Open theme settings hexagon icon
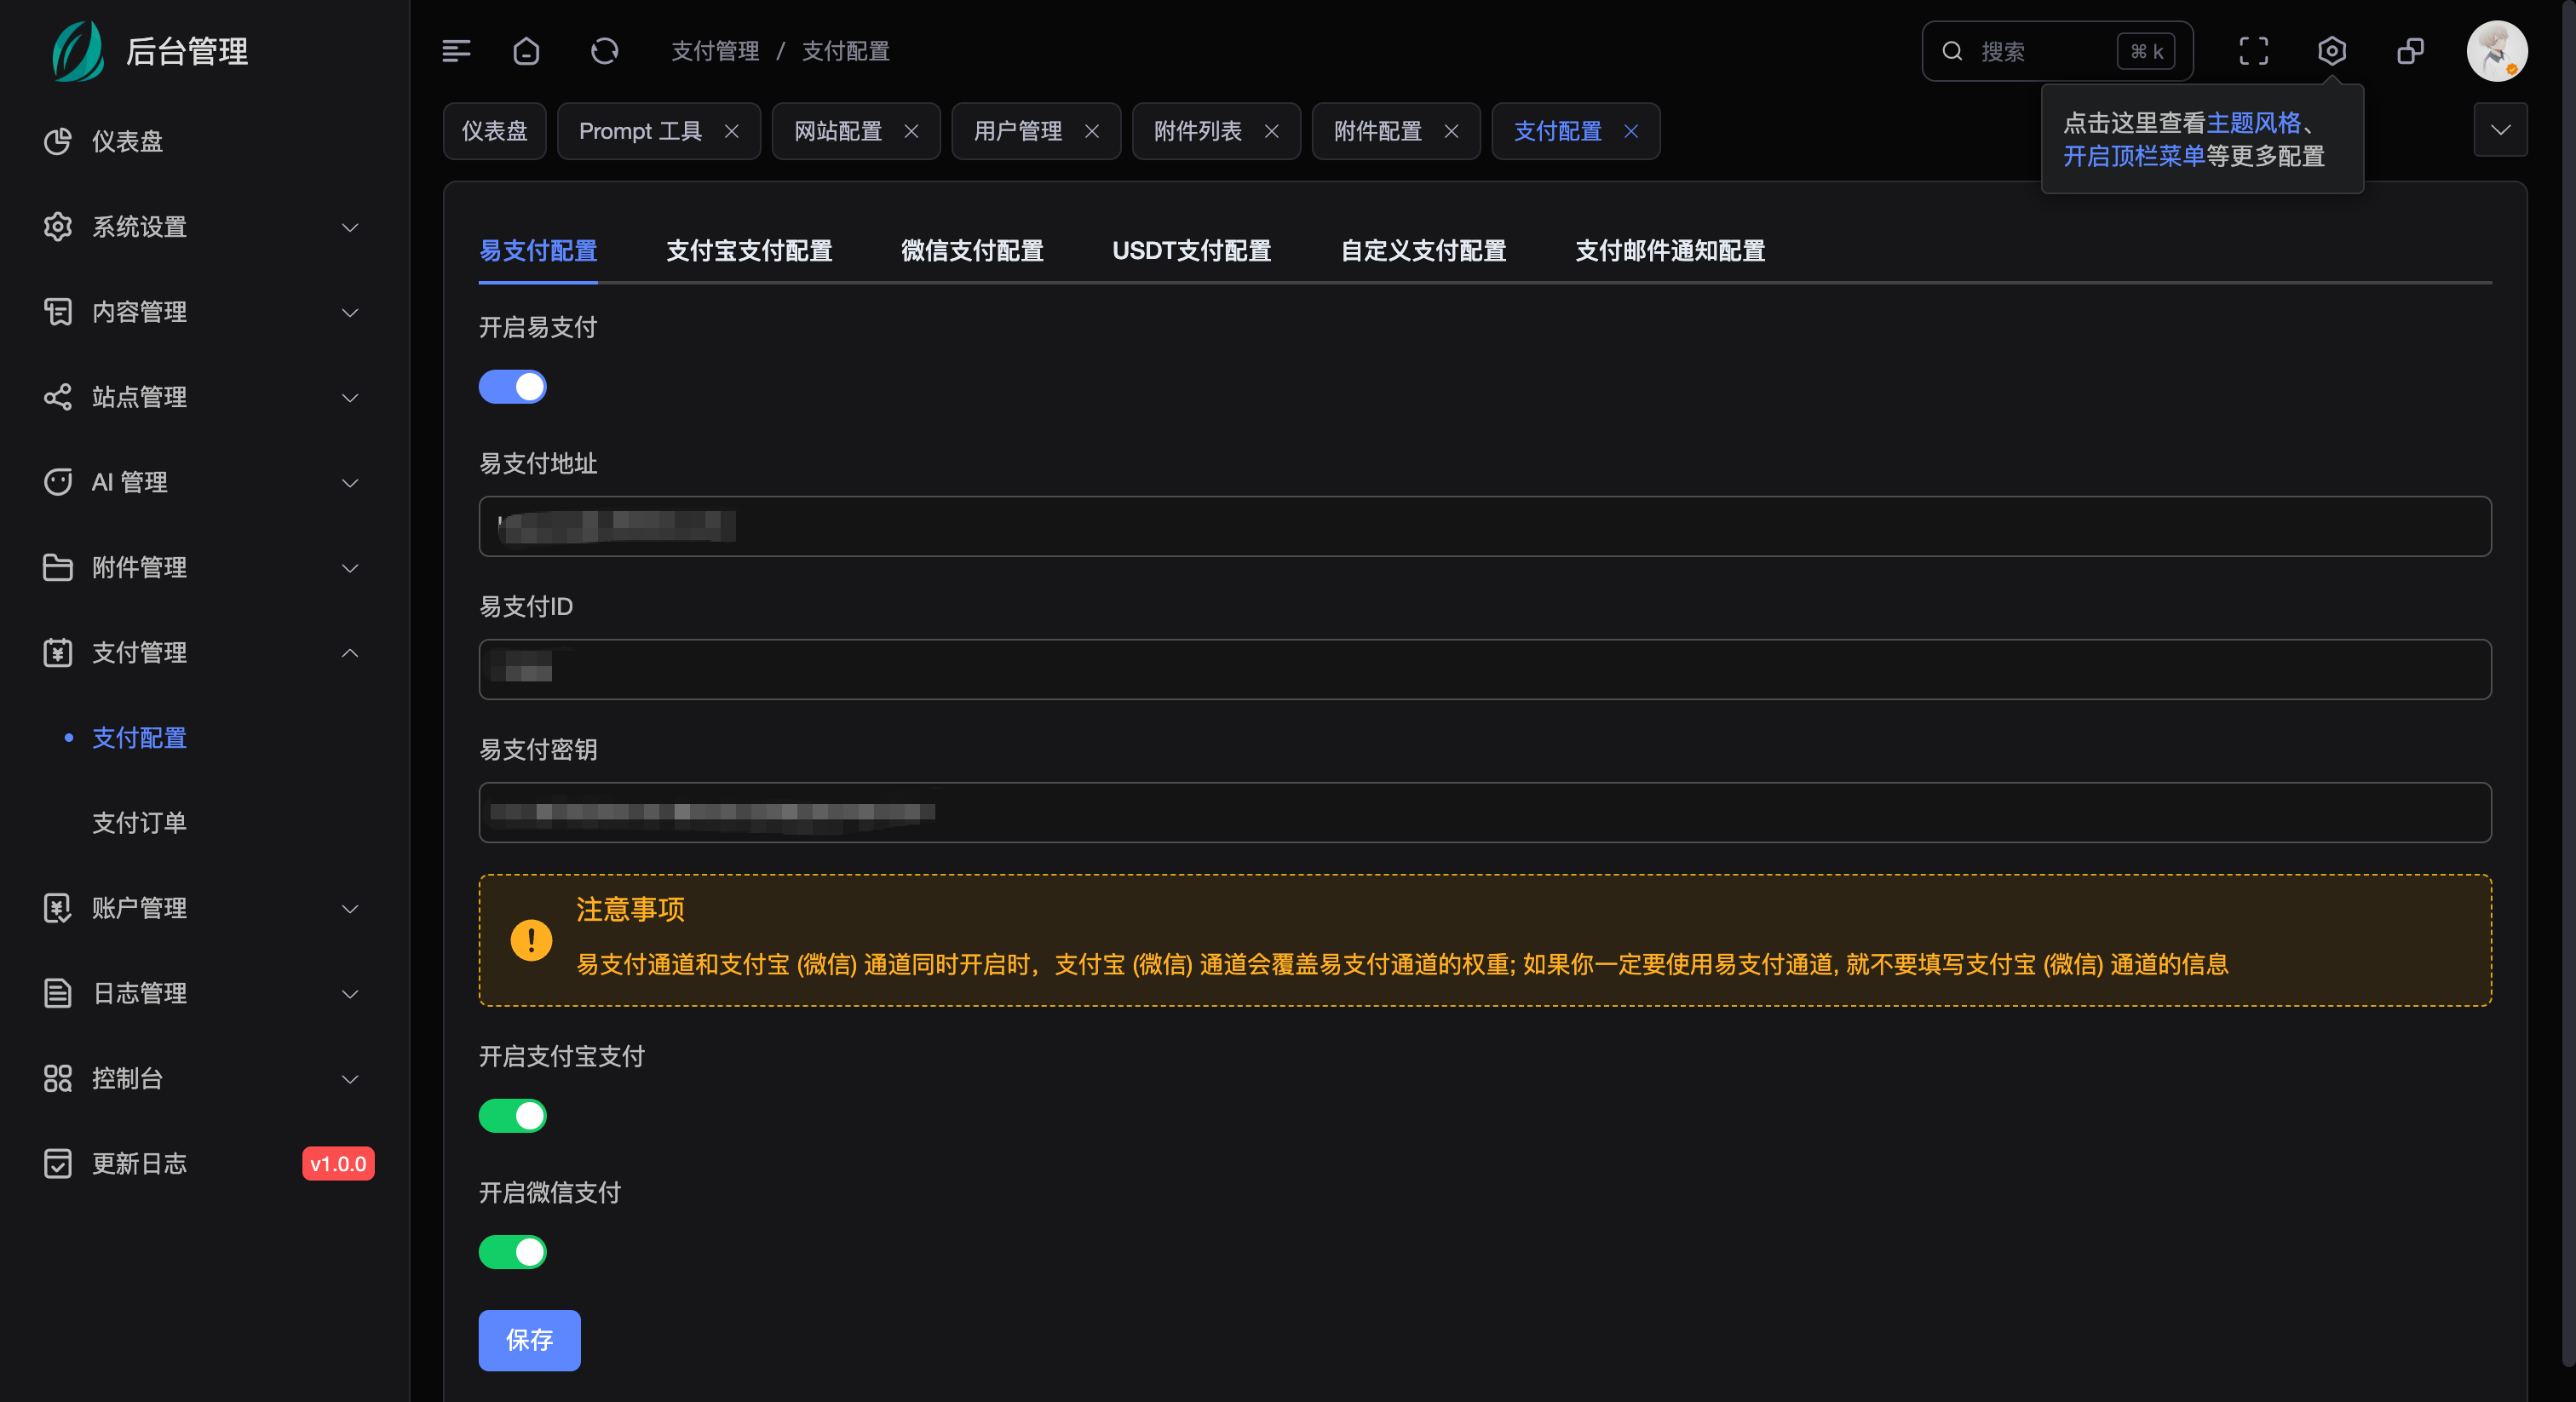Viewport: 2576px width, 1402px height. [x=2331, y=51]
